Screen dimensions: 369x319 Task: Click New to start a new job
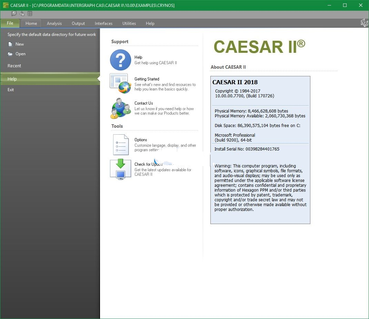pyautogui.click(x=20, y=44)
